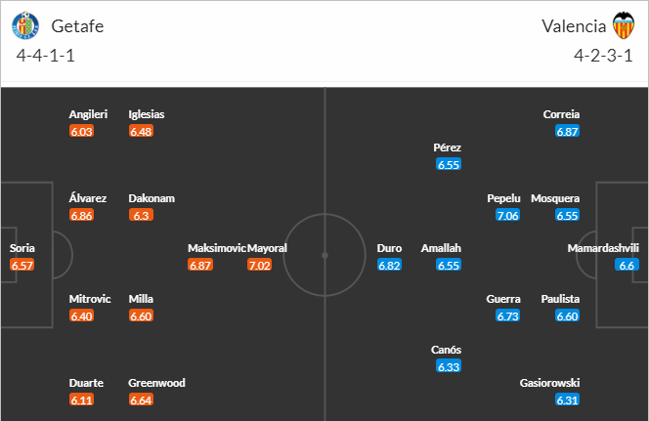Open the Getafe team name link
The height and width of the screenshot is (421, 649).
pyautogui.click(x=77, y=26)
